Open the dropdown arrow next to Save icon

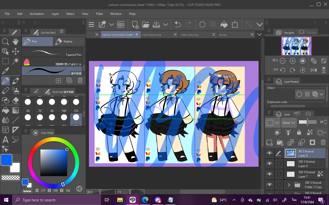point(166,25)
